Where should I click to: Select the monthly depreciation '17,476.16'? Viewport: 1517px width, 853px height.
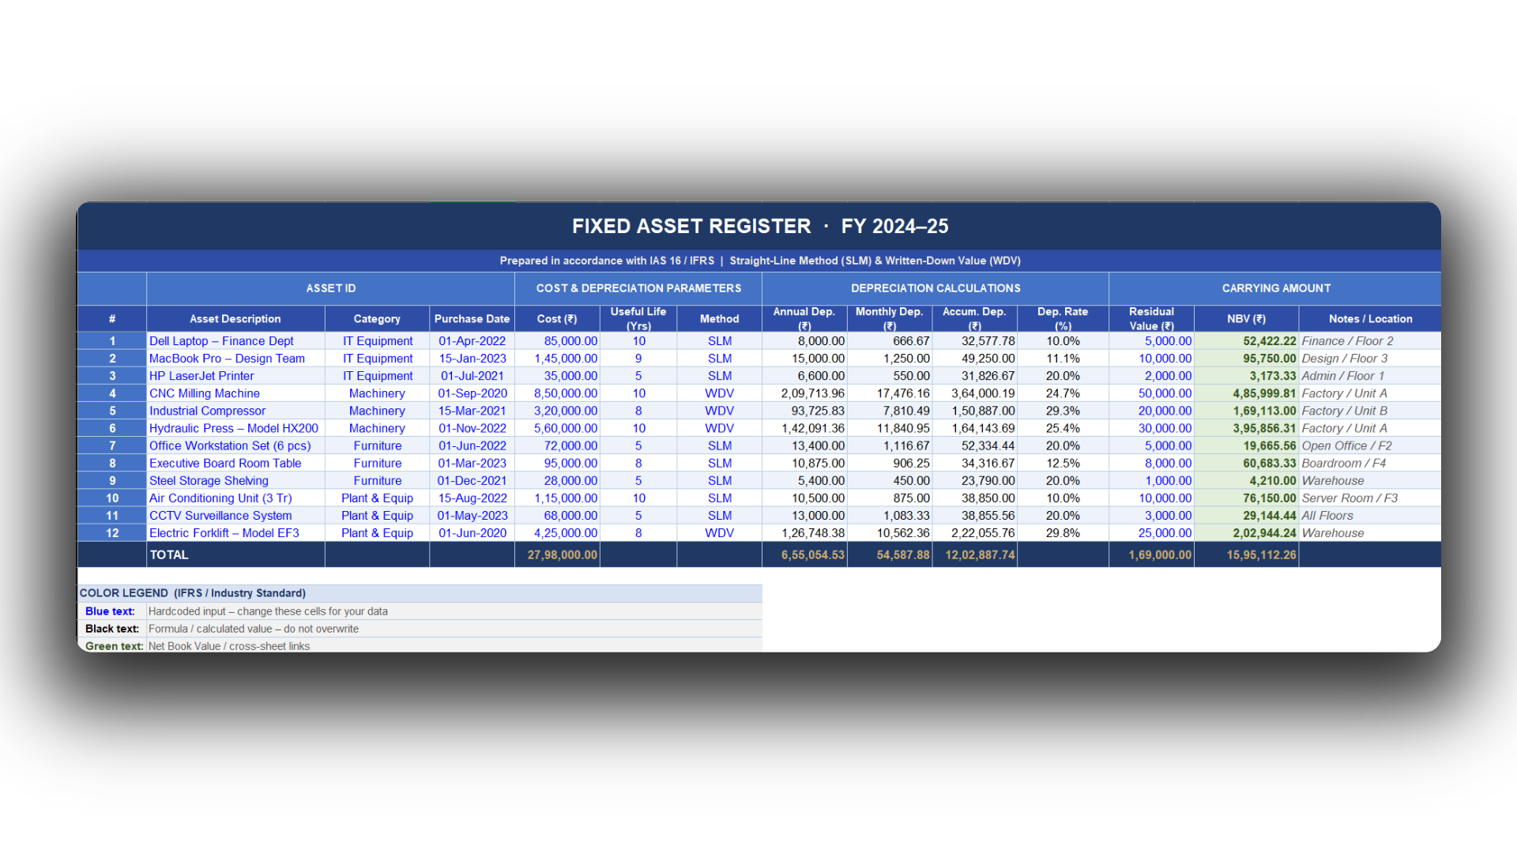point(890,393)
